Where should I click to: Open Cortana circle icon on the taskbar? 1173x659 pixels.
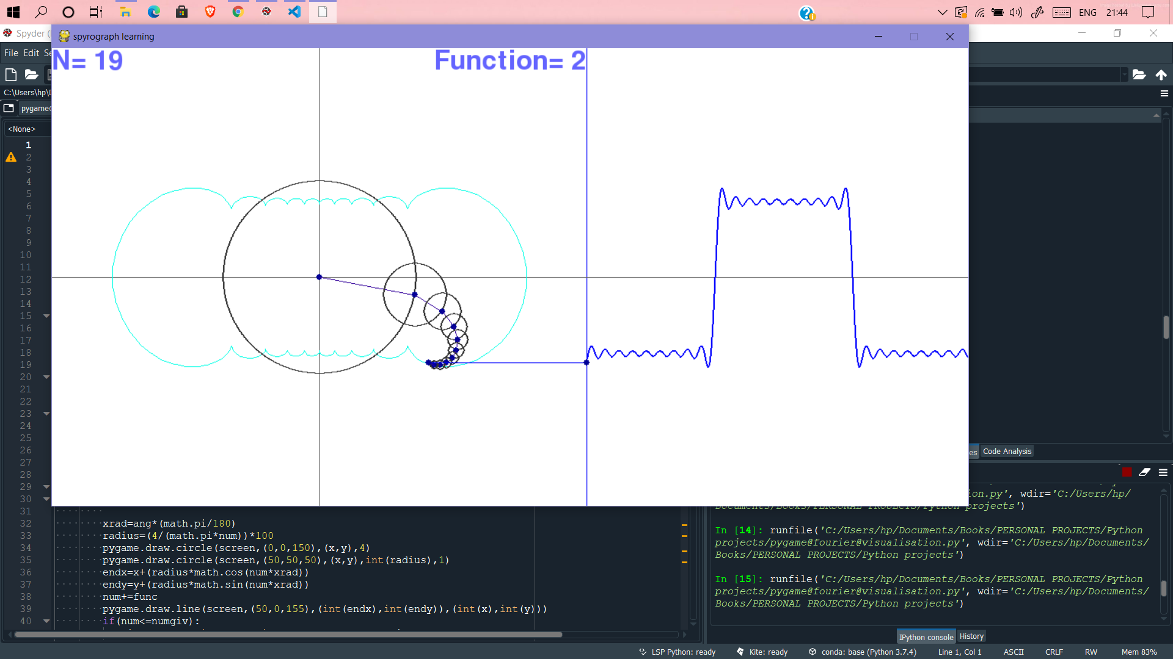(68, 12)
